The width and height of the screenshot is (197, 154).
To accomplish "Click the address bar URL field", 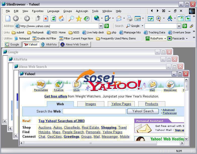I will 59,26.
